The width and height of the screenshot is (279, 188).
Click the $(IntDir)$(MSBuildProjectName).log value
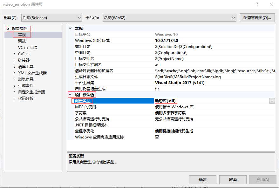pyautogui.click(x=188, y=77)
